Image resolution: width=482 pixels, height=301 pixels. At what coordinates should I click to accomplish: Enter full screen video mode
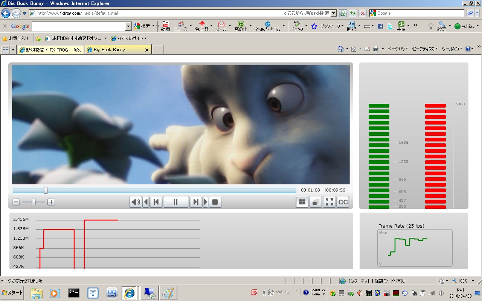[329, 202]
